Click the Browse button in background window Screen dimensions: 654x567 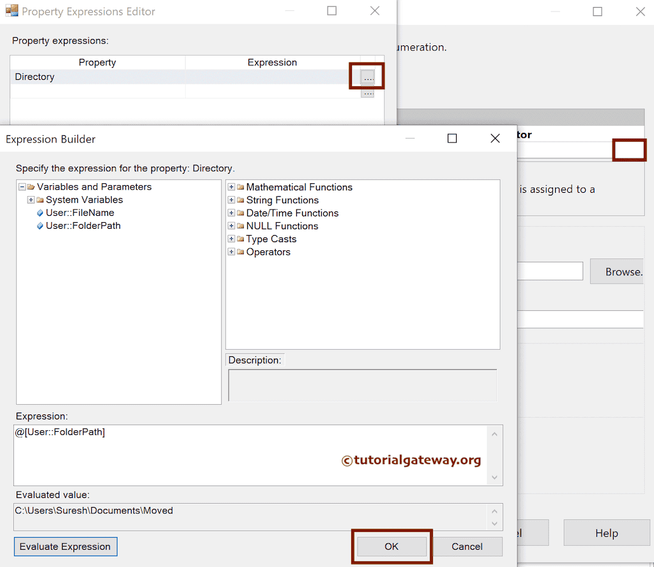(616, 271)
